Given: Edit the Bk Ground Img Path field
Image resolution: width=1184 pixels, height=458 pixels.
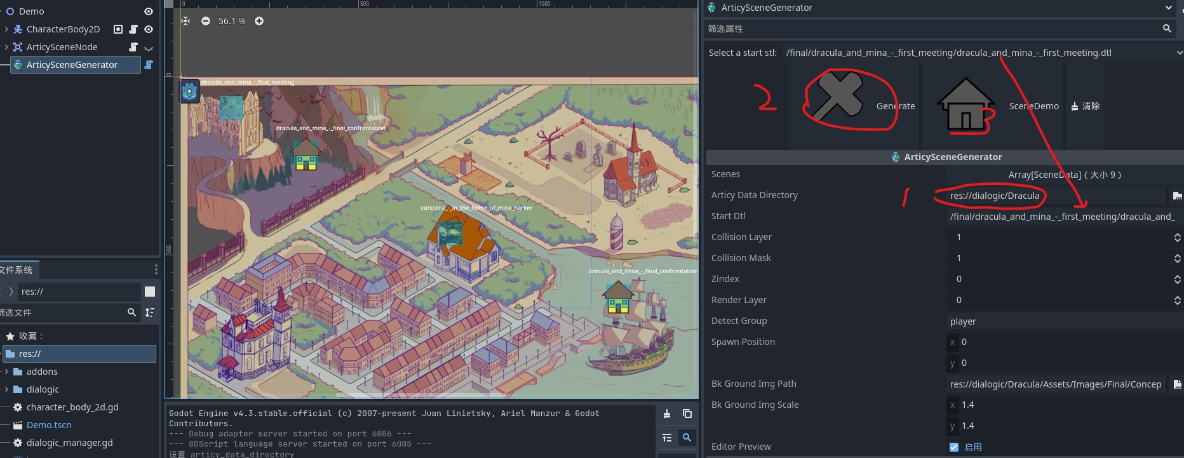Looking at the screenshot, I should (1056, 384).
